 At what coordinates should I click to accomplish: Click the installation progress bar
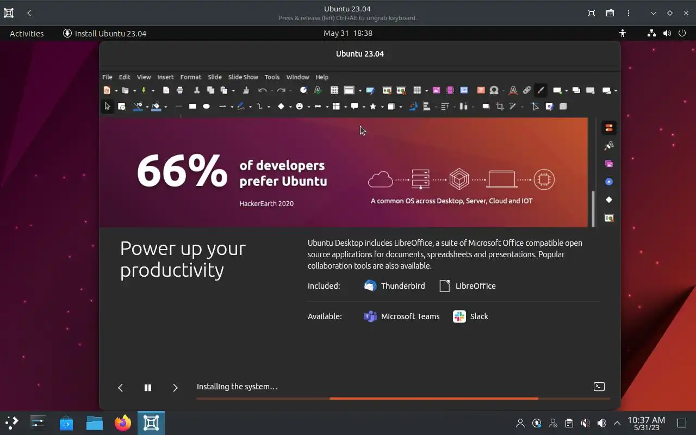(403, 399)
